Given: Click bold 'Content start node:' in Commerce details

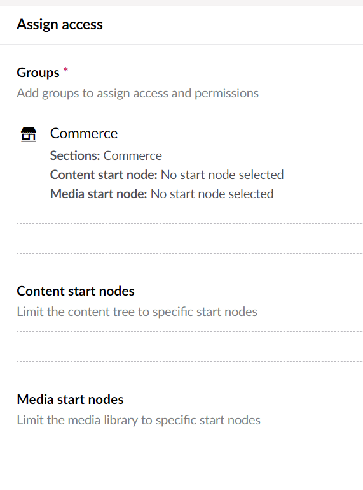Looking at the screenshot, I should [104, 175].
